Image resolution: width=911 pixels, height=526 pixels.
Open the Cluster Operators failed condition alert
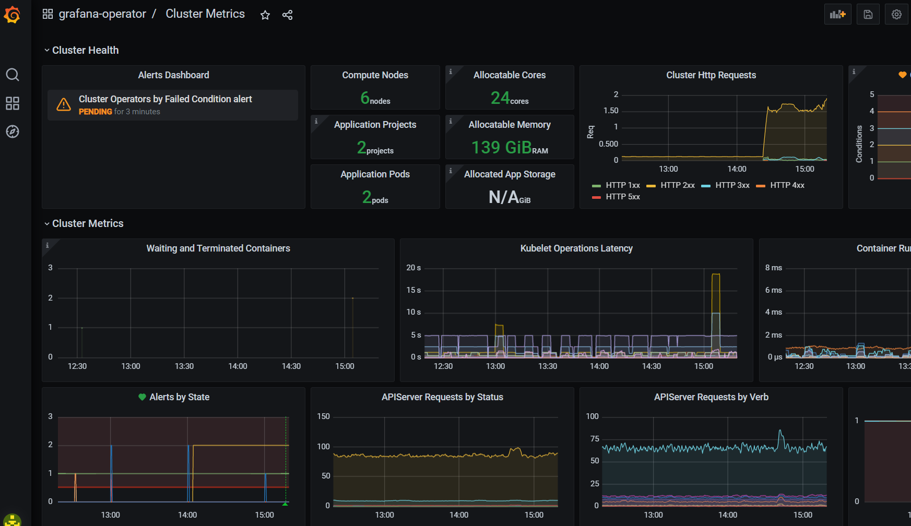[x=165, y=99]
